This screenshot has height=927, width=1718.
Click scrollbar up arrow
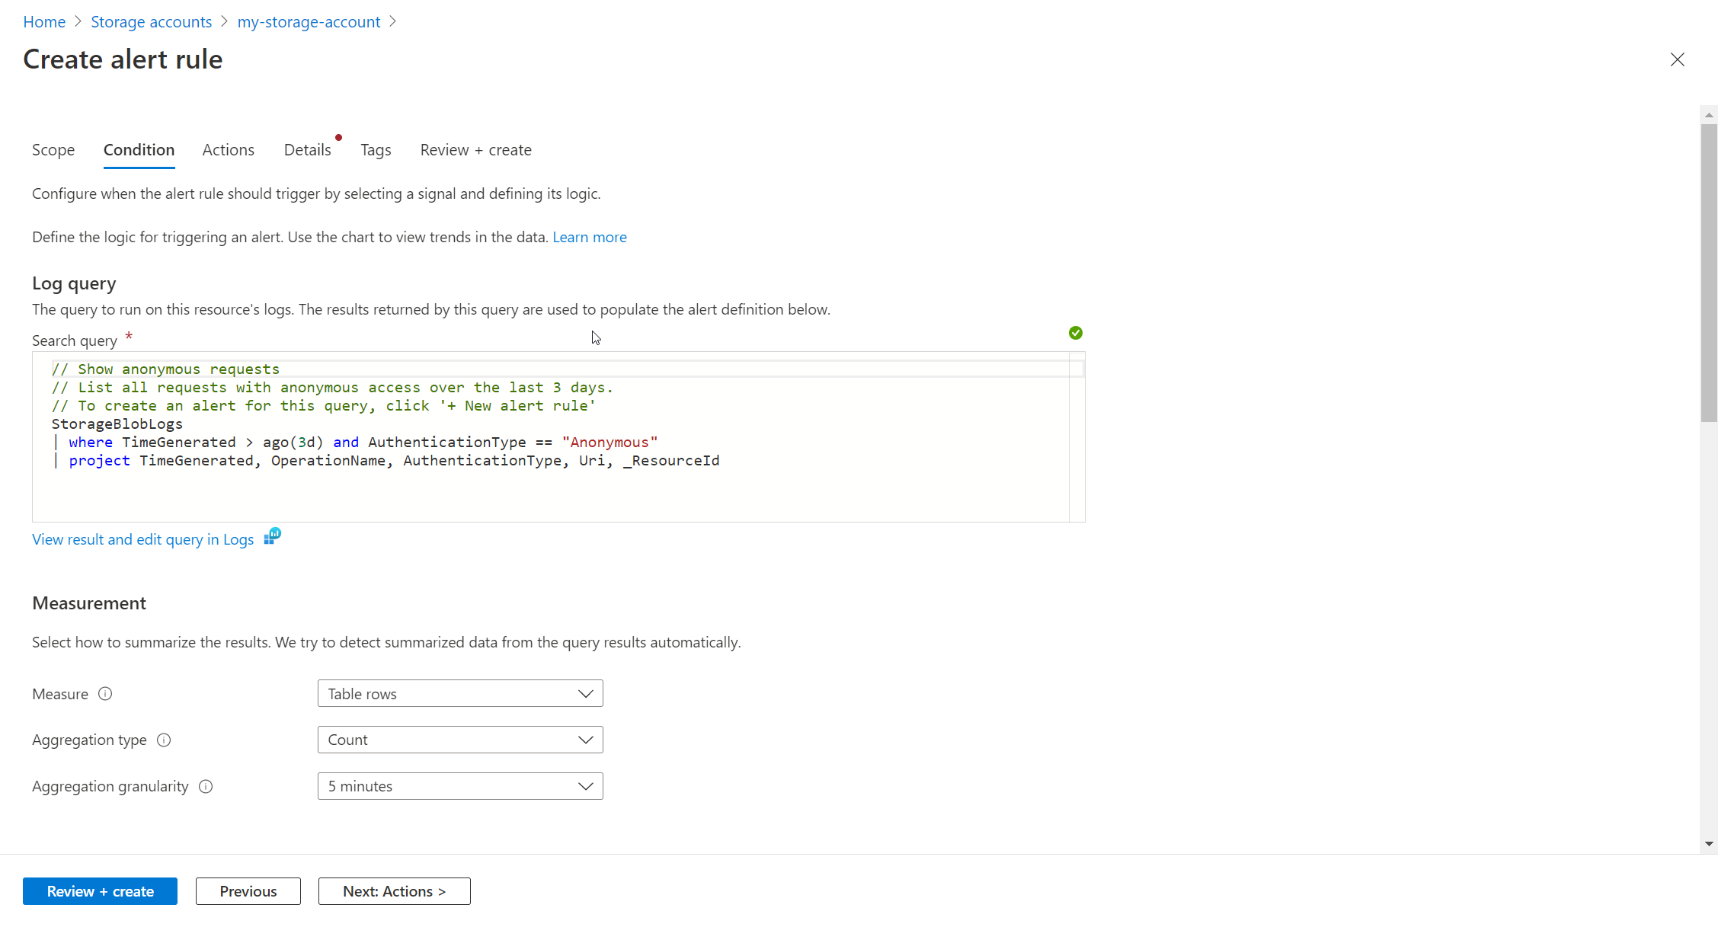tap(1709, 115)
